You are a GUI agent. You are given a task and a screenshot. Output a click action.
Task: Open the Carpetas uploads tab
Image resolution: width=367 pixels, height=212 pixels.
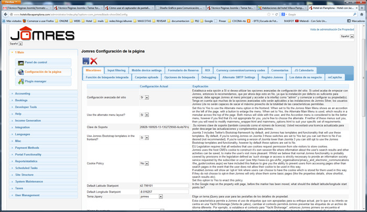146,77
